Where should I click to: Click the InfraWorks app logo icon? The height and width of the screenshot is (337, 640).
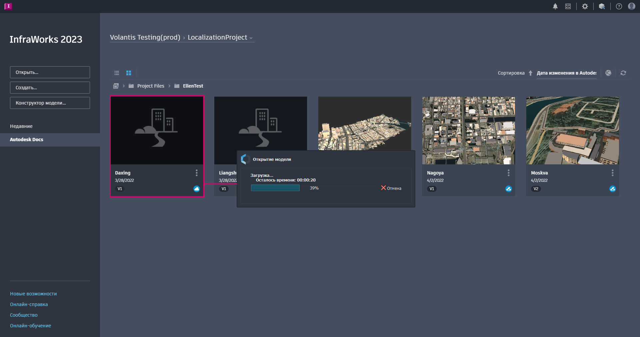pos(8,6)
